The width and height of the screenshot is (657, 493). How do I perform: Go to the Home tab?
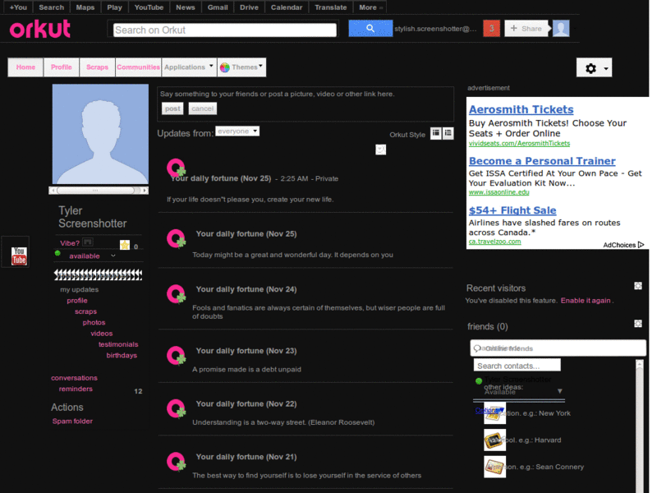25,67
